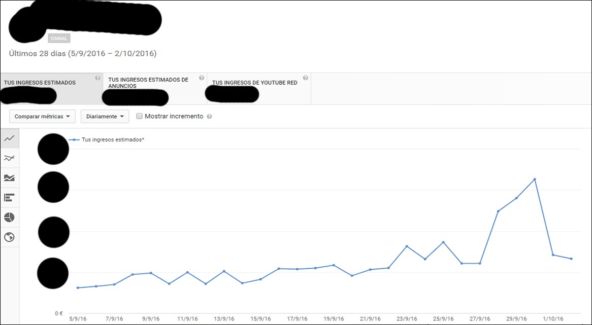The image size is (592, 325).
Task: Open the Diariamente frequency dropdown
Action: [x=105, y=117]
